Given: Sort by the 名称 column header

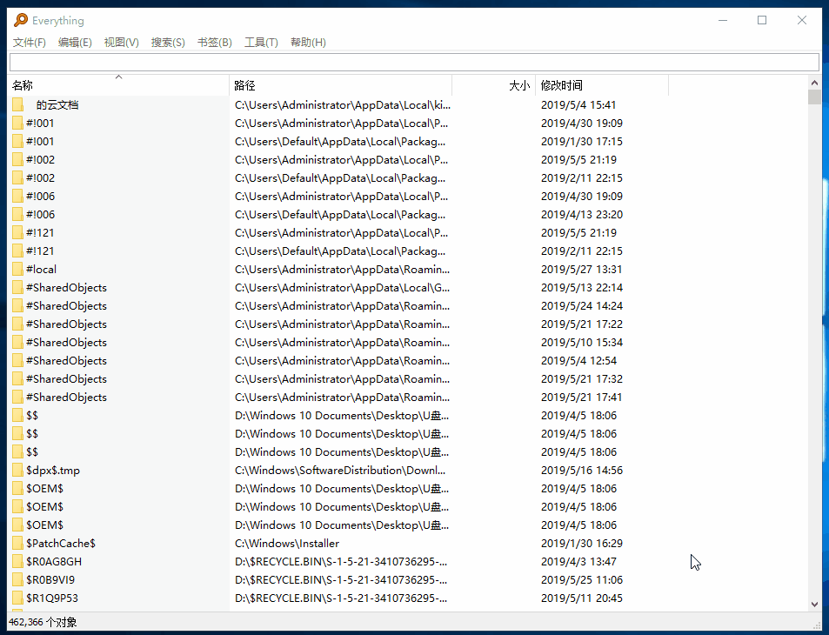Looking at the screenshot, I should coord(119,85).
